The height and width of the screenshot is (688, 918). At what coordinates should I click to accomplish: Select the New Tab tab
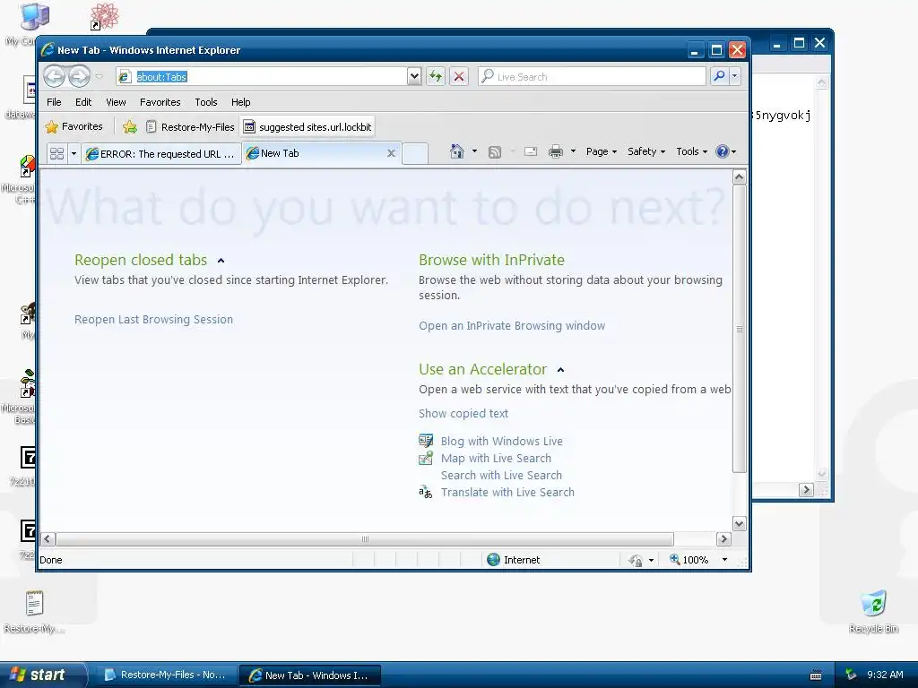(x=316, y=153)
